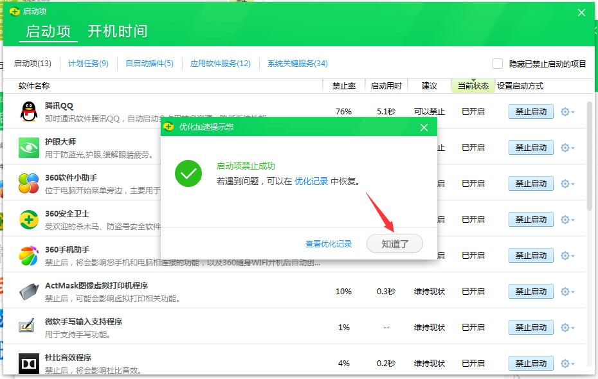Open 查看优化记录 link
598x379 pixels.
329,243
